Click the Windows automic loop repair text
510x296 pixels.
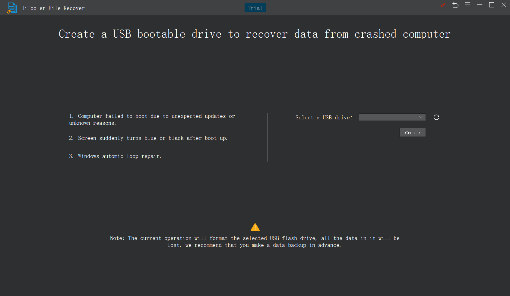[116, 156]
